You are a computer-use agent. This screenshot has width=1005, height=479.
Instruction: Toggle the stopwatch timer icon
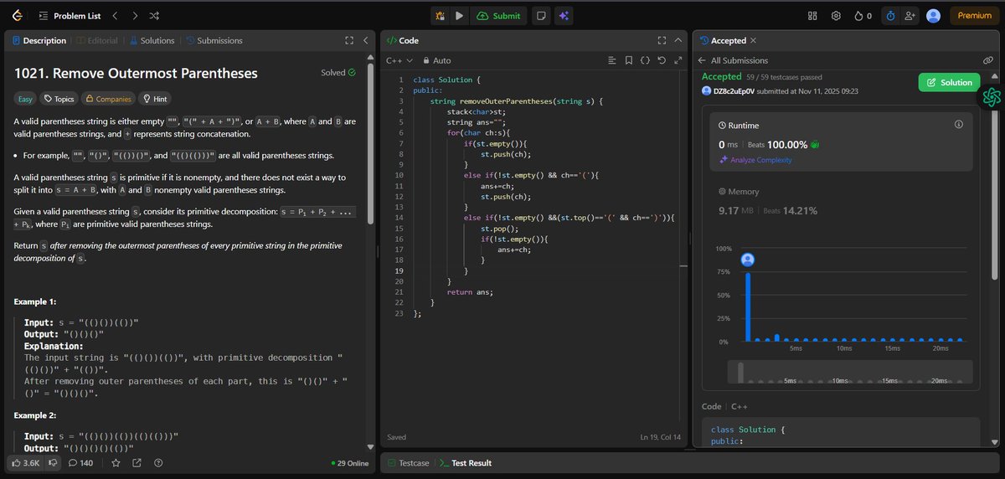click(890, 15)
